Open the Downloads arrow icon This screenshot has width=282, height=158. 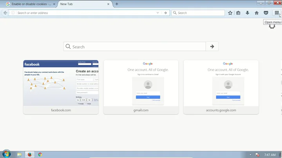tap(248, 13)
